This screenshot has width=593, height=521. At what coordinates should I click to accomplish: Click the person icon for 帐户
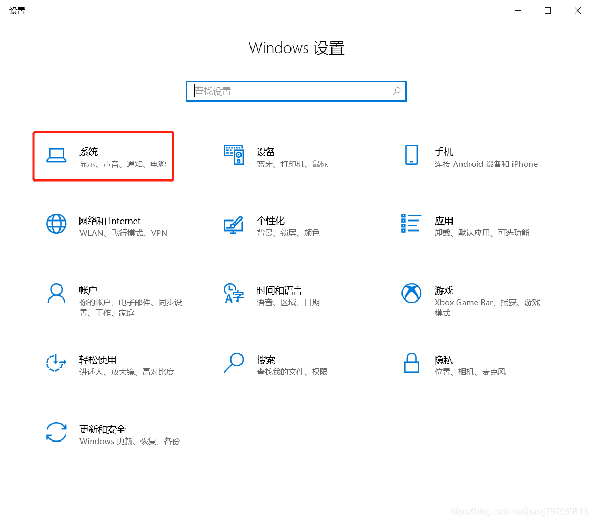(56, 293)
